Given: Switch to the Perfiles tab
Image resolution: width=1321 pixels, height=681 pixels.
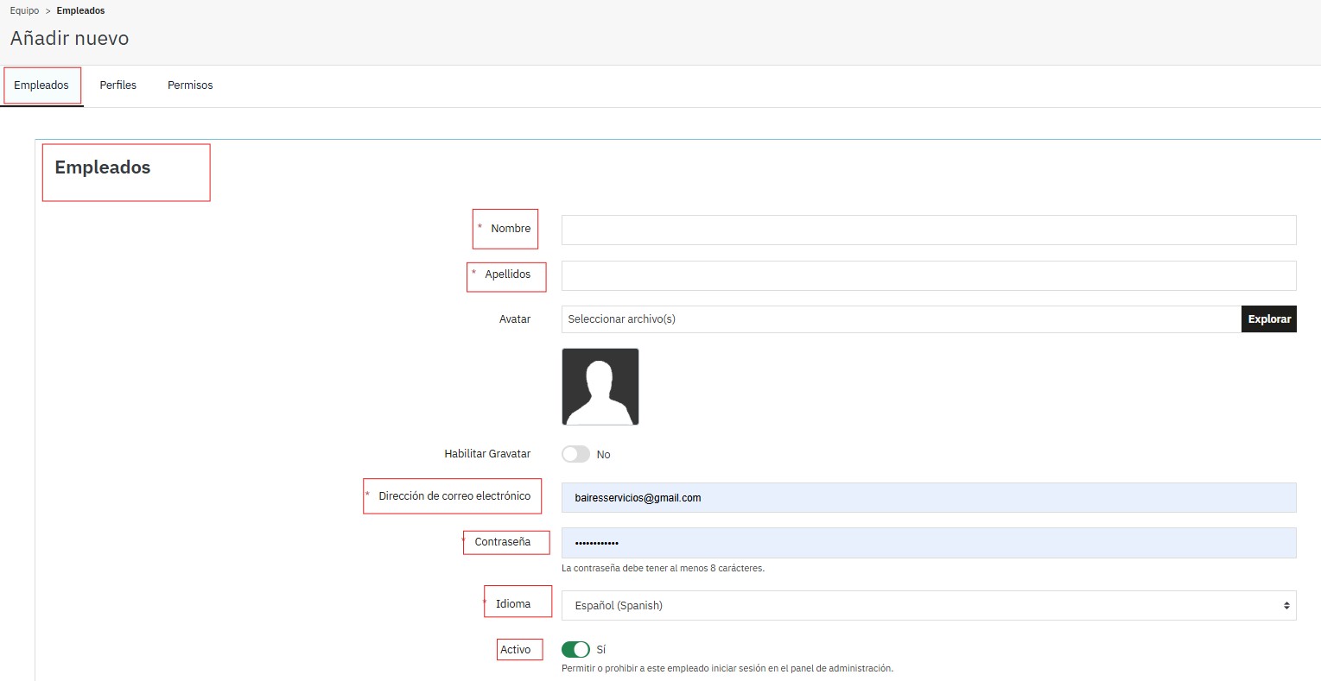Looking at the screenshot, I should click(x=117, y=85).
